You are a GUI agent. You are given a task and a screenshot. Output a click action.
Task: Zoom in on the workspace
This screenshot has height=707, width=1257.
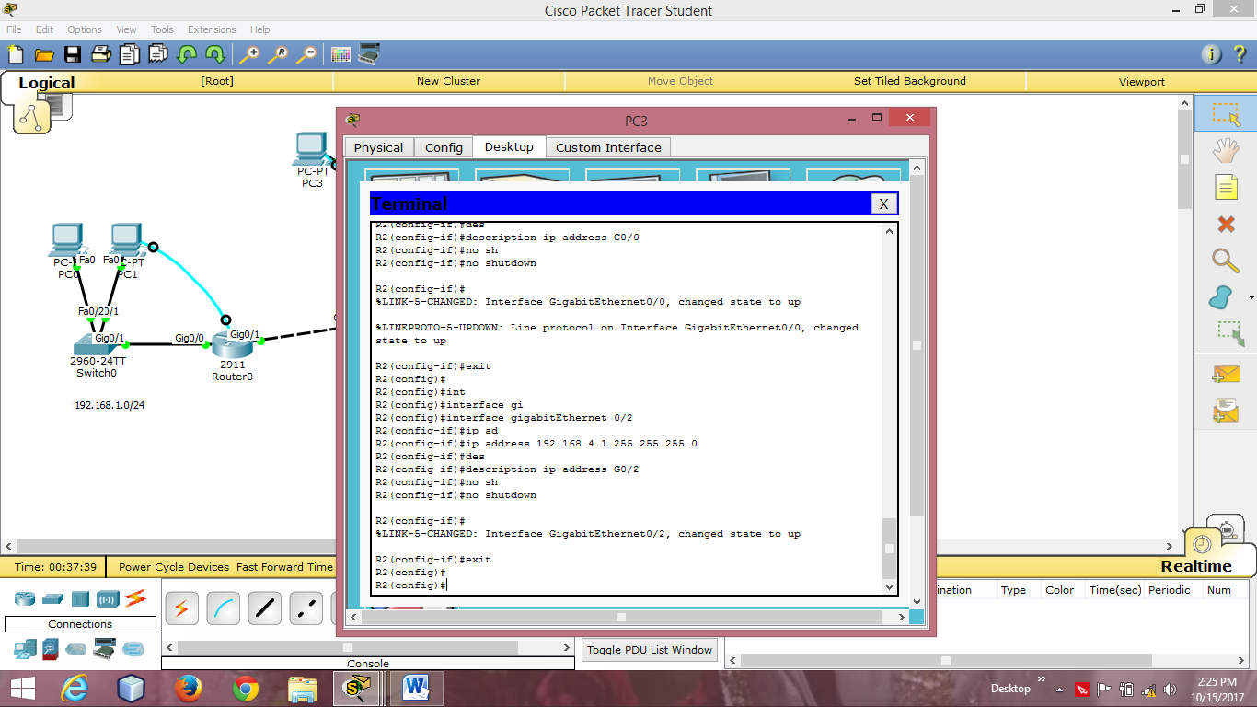[x=249, y=54]
